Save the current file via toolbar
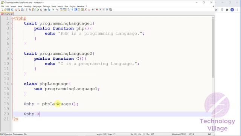This screenshot has width=241, height=136. click(9, 9)
